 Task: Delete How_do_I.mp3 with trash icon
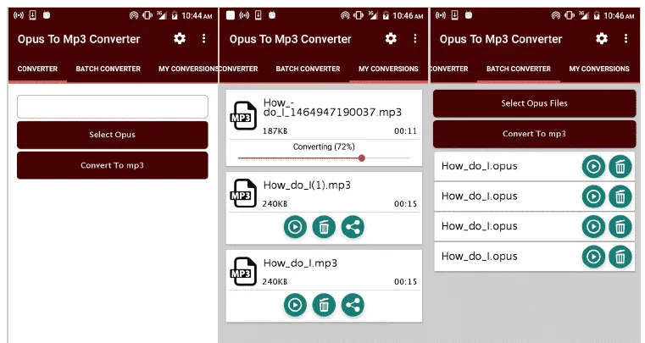coord(324,305)
